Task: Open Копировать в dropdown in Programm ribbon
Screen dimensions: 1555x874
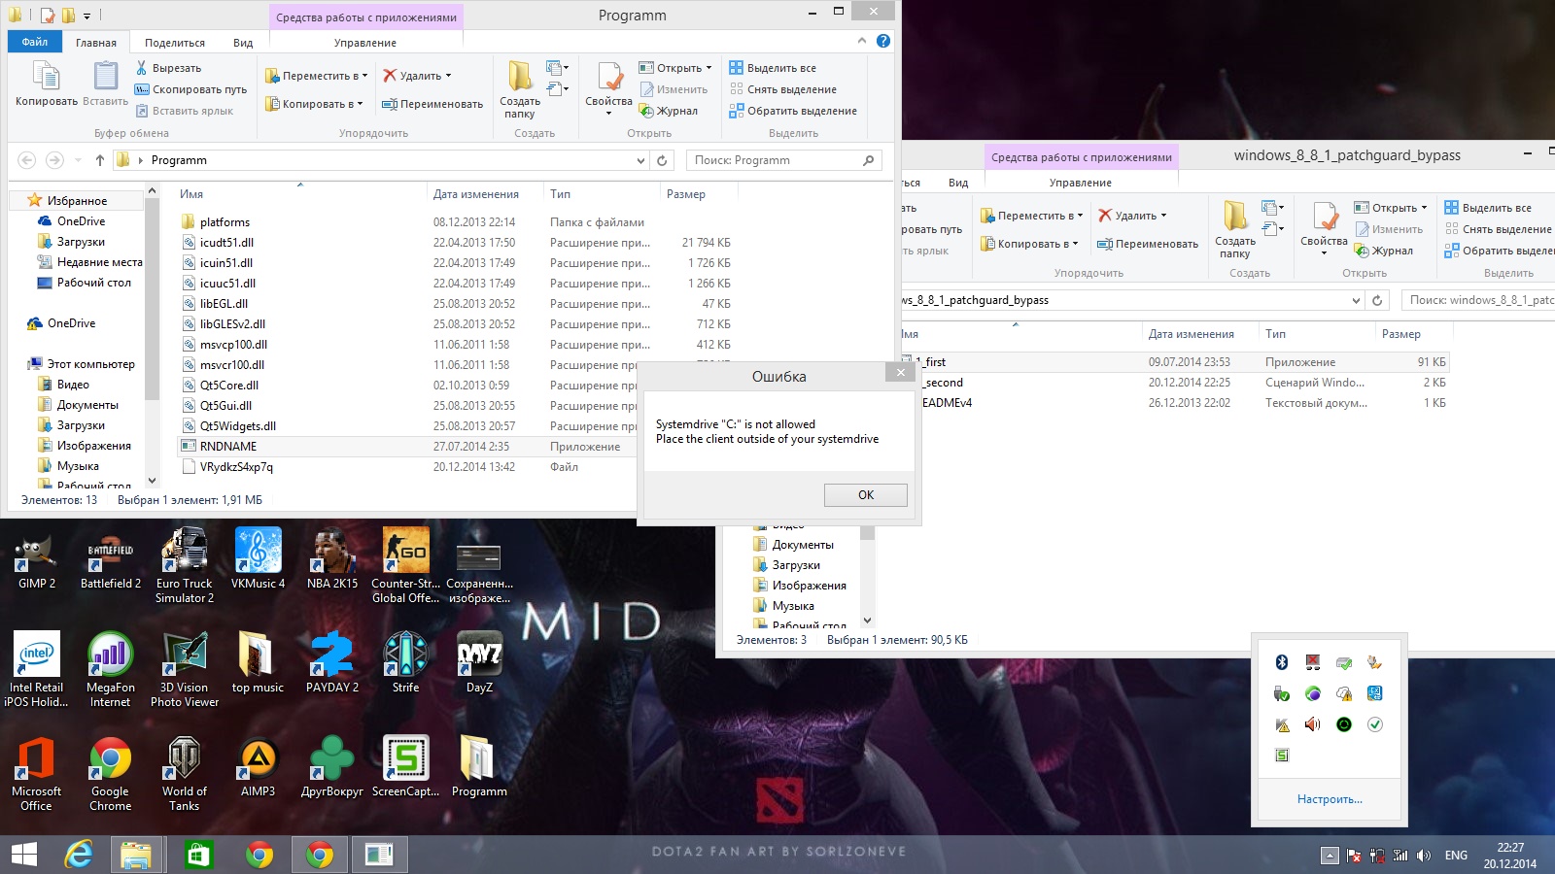Action: click(x=313, y=104)
